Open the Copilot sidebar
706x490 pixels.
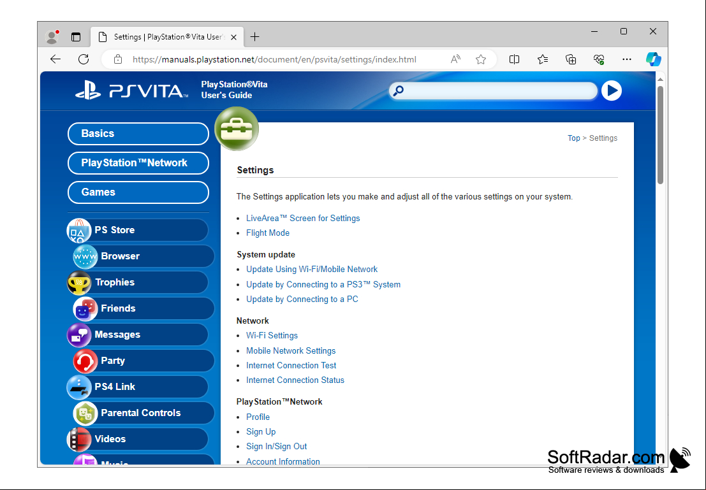click(x=653, y=59)
